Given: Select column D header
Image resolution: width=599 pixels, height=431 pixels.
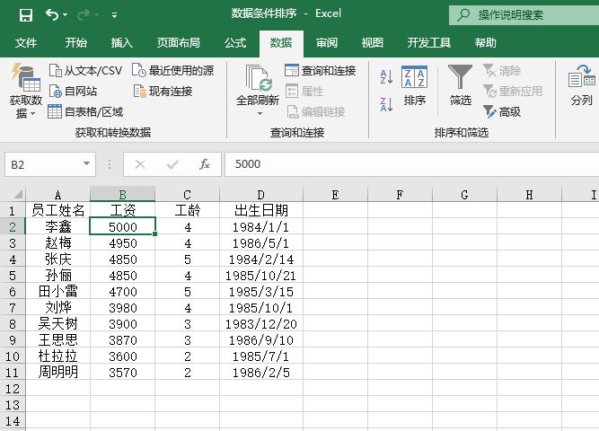Looking at the screenshot, I should [261, 195].
